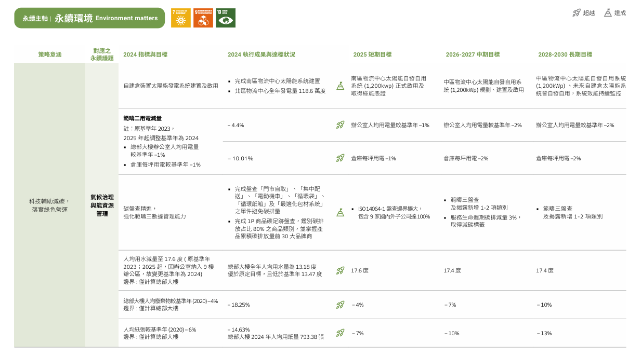This screenshot has width=641, height=357.
Task: Click the SDG 9 industry innovation icon
Action: (x=203, y=18)
